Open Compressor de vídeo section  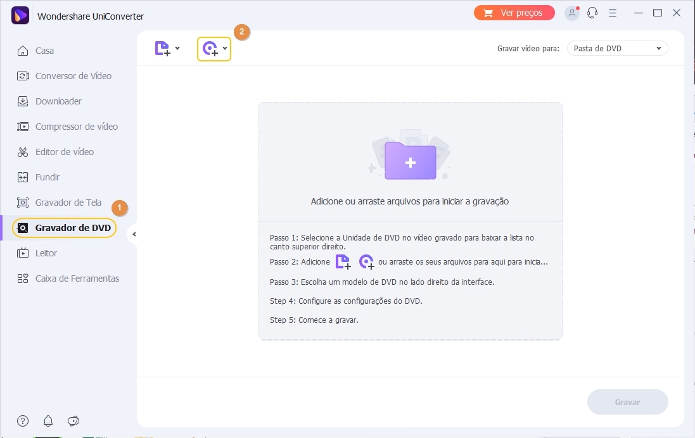[67, 127]
